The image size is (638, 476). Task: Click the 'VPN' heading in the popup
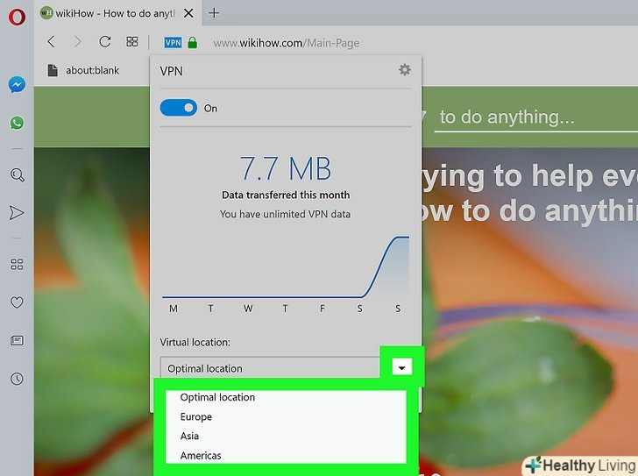[x=171, y=71]
